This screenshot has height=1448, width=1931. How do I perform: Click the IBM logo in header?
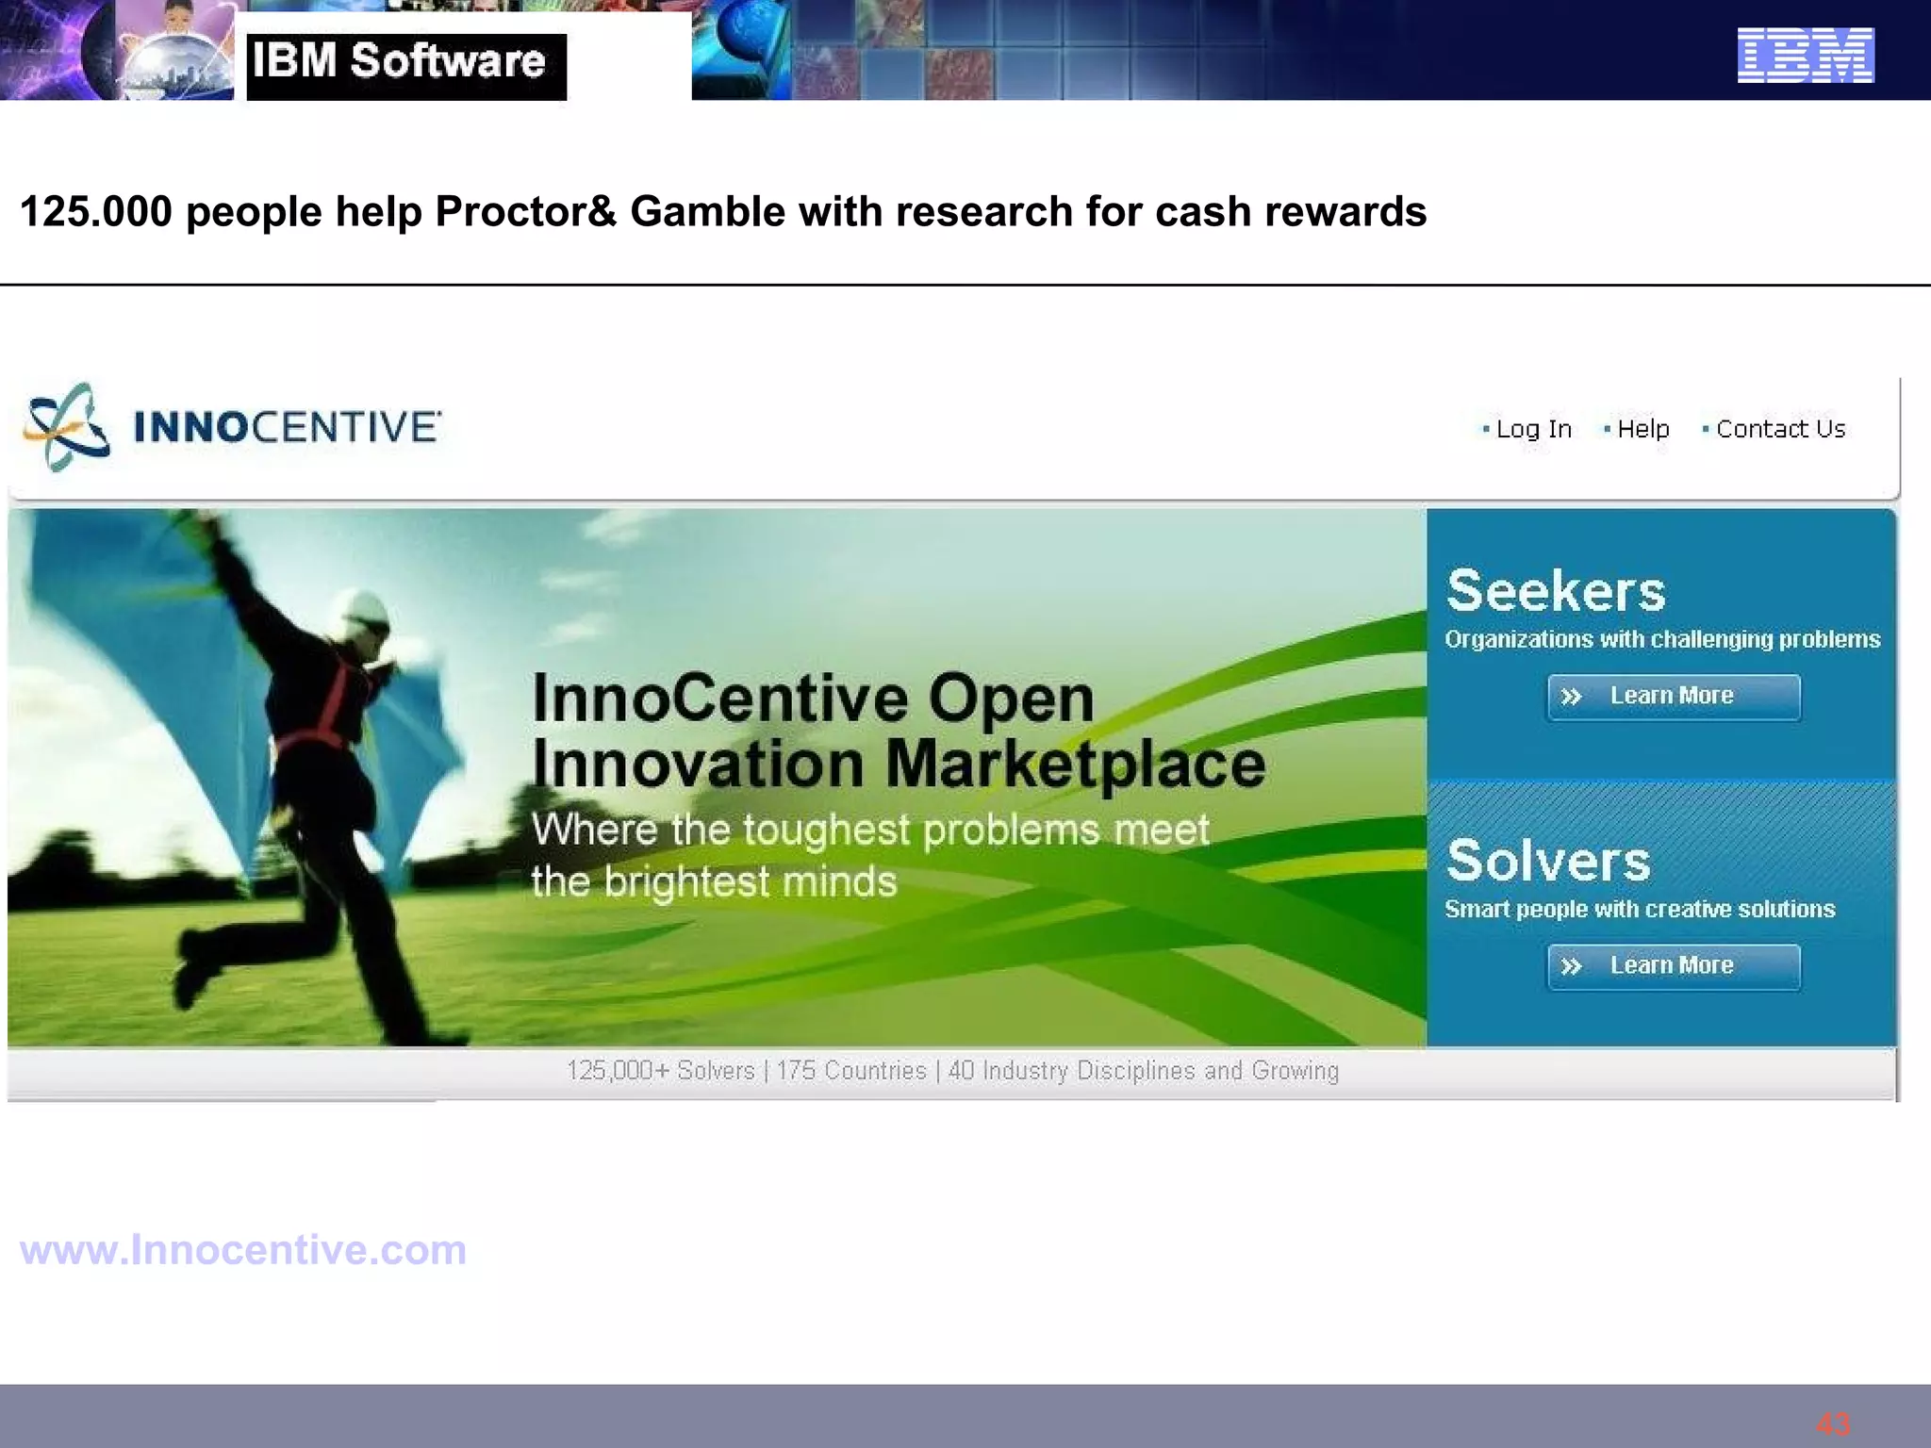pos(1806,56)
